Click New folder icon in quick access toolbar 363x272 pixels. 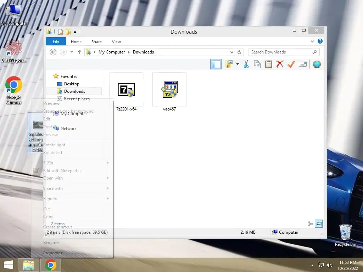[68, 32]
